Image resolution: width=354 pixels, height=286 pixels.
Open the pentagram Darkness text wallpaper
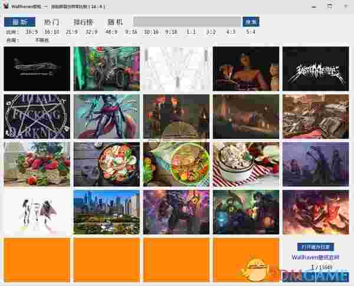pyautogui.click(x=37, y=117)
